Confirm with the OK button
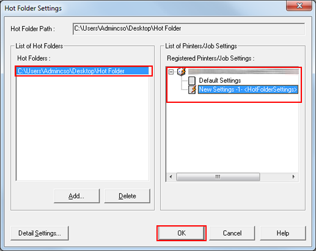 point(182,233)
